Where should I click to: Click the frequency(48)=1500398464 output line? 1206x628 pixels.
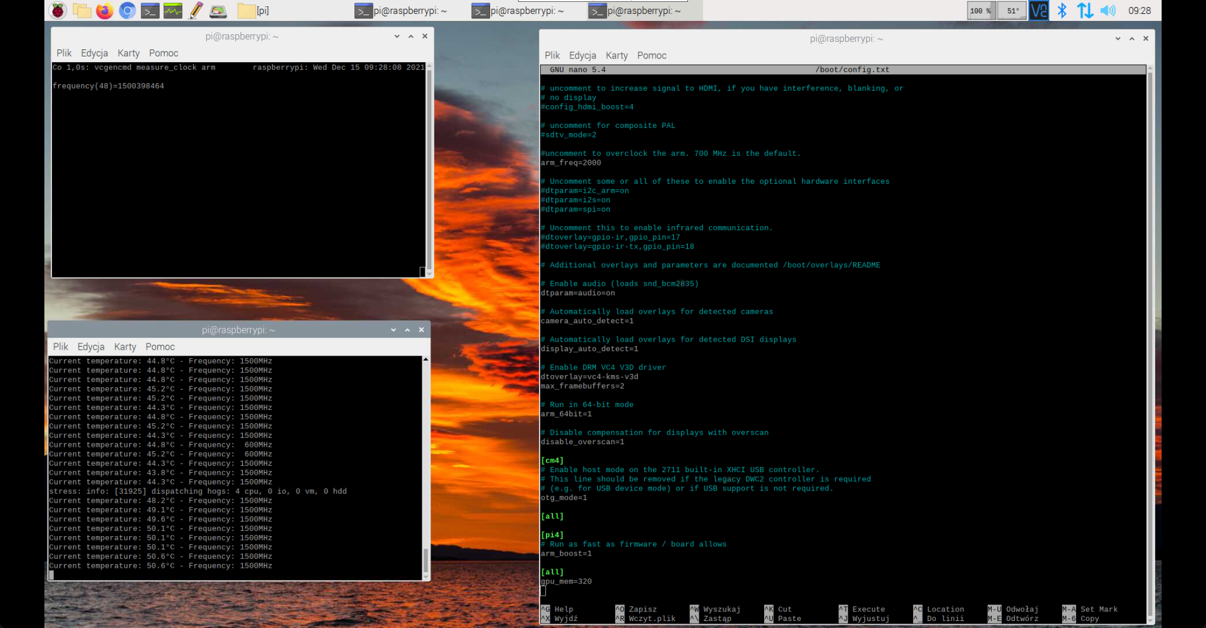pos(108,86)
